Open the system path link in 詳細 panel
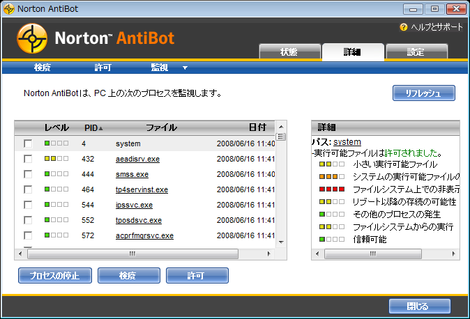 [x=347, y=142]
